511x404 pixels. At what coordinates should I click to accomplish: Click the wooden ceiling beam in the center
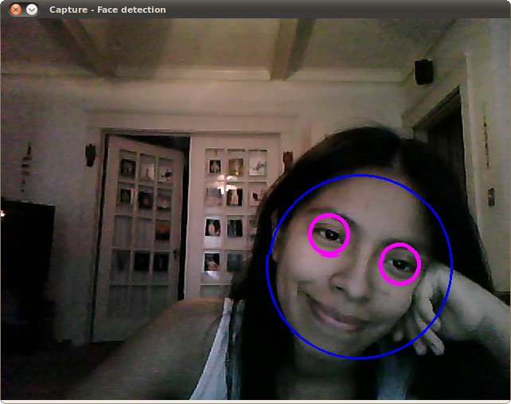(x=291, y=49)
